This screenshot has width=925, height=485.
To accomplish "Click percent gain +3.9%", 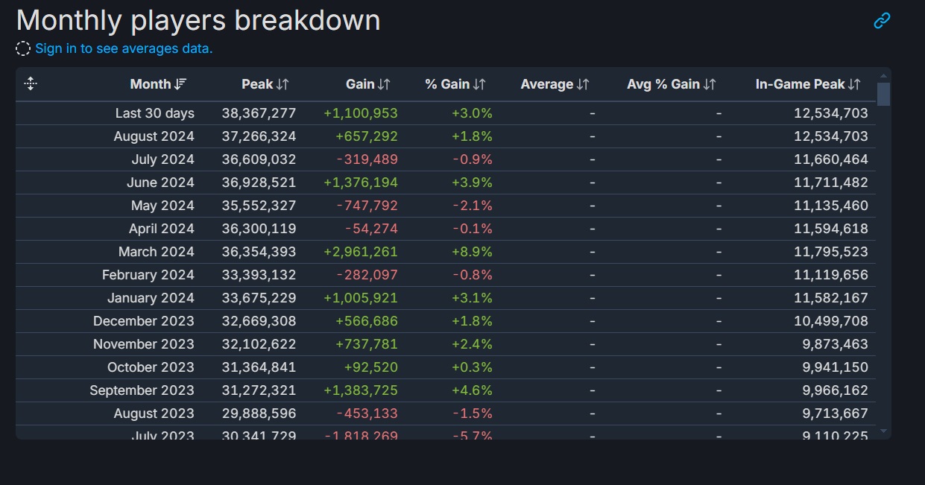I will [x=473, y=183].
